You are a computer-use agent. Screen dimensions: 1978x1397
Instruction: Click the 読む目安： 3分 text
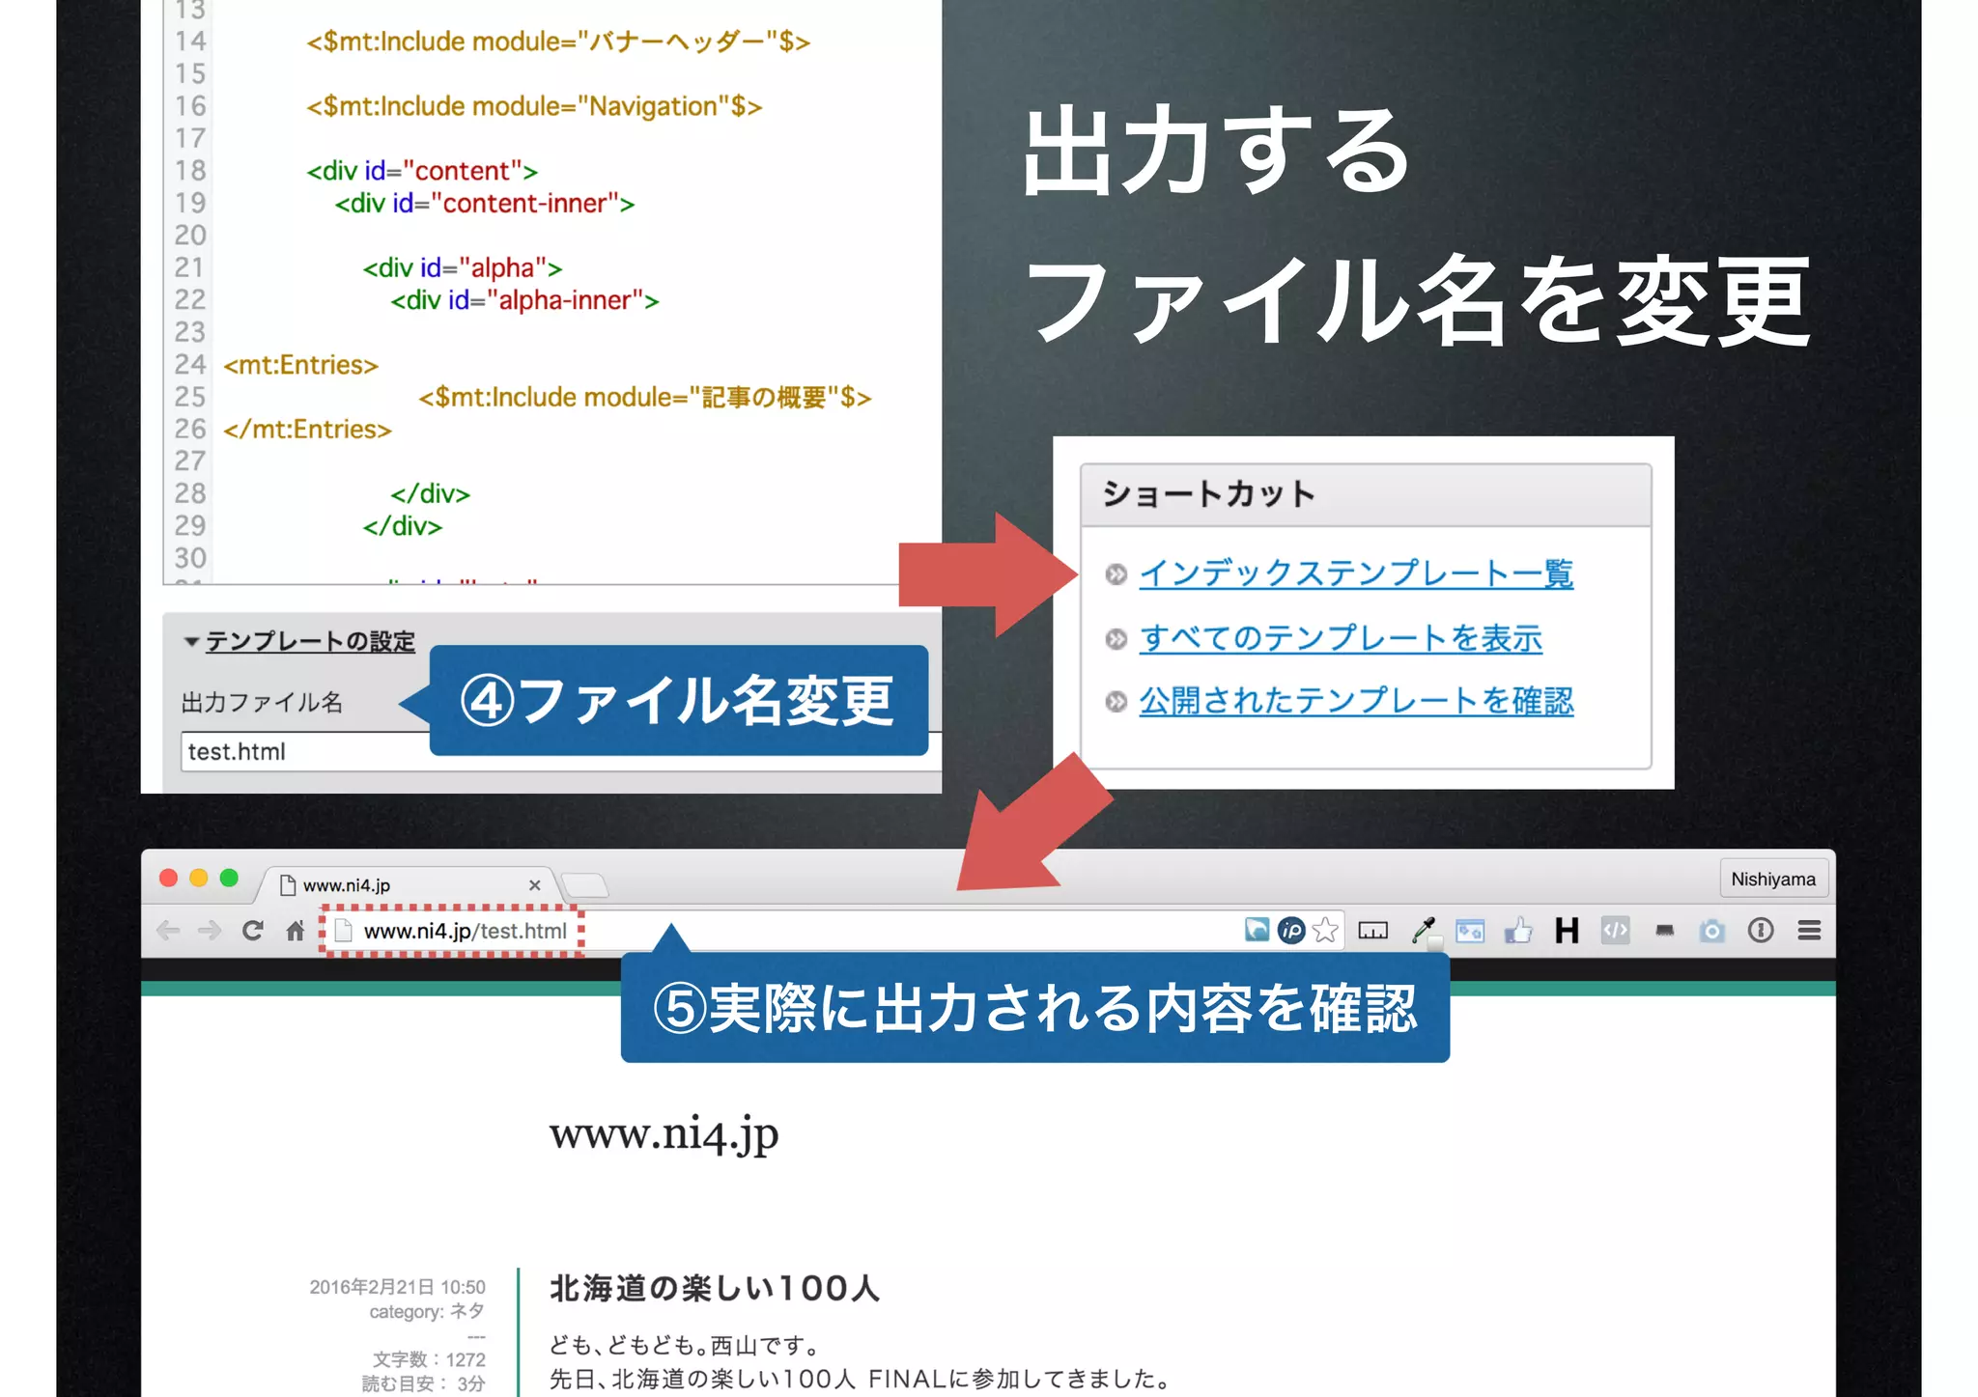423,1383
